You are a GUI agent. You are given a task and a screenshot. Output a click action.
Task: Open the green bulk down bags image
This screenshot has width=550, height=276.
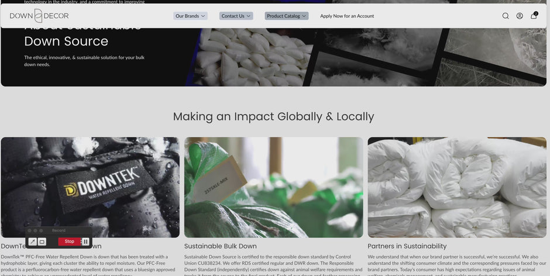coord(274,187)
